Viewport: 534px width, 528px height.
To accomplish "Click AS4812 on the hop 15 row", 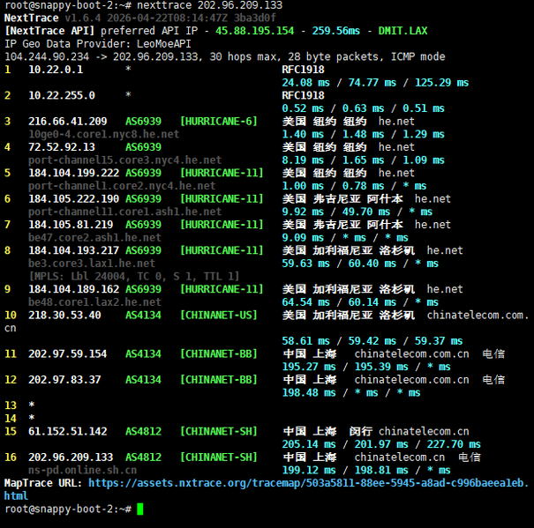I will 143,432.
